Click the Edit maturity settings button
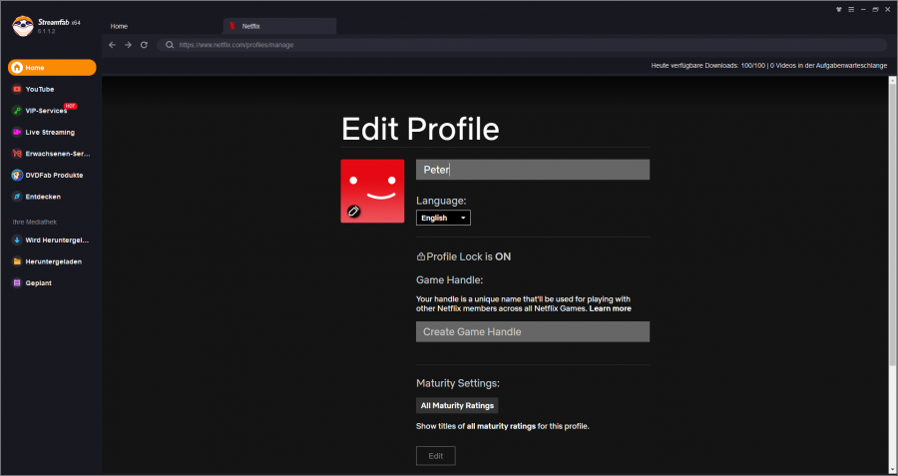The image size is (898, 476). point(436,456)
